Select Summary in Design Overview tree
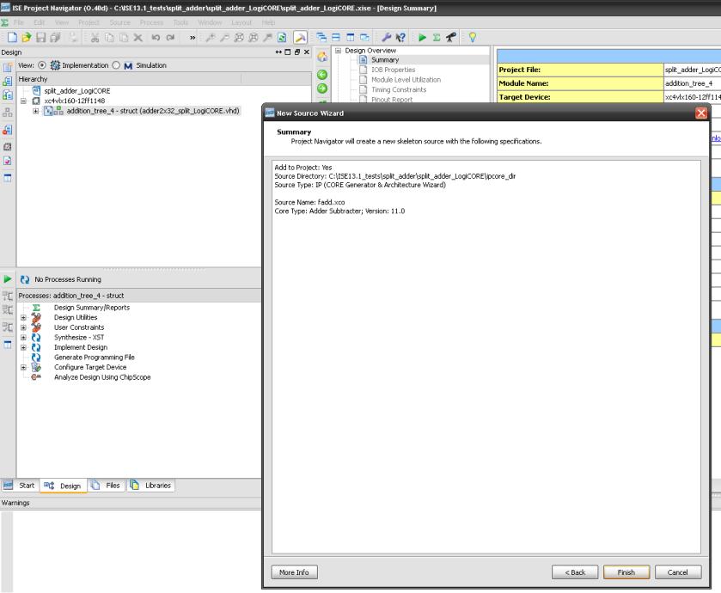721x593 pixels. (x=385, y=60)
